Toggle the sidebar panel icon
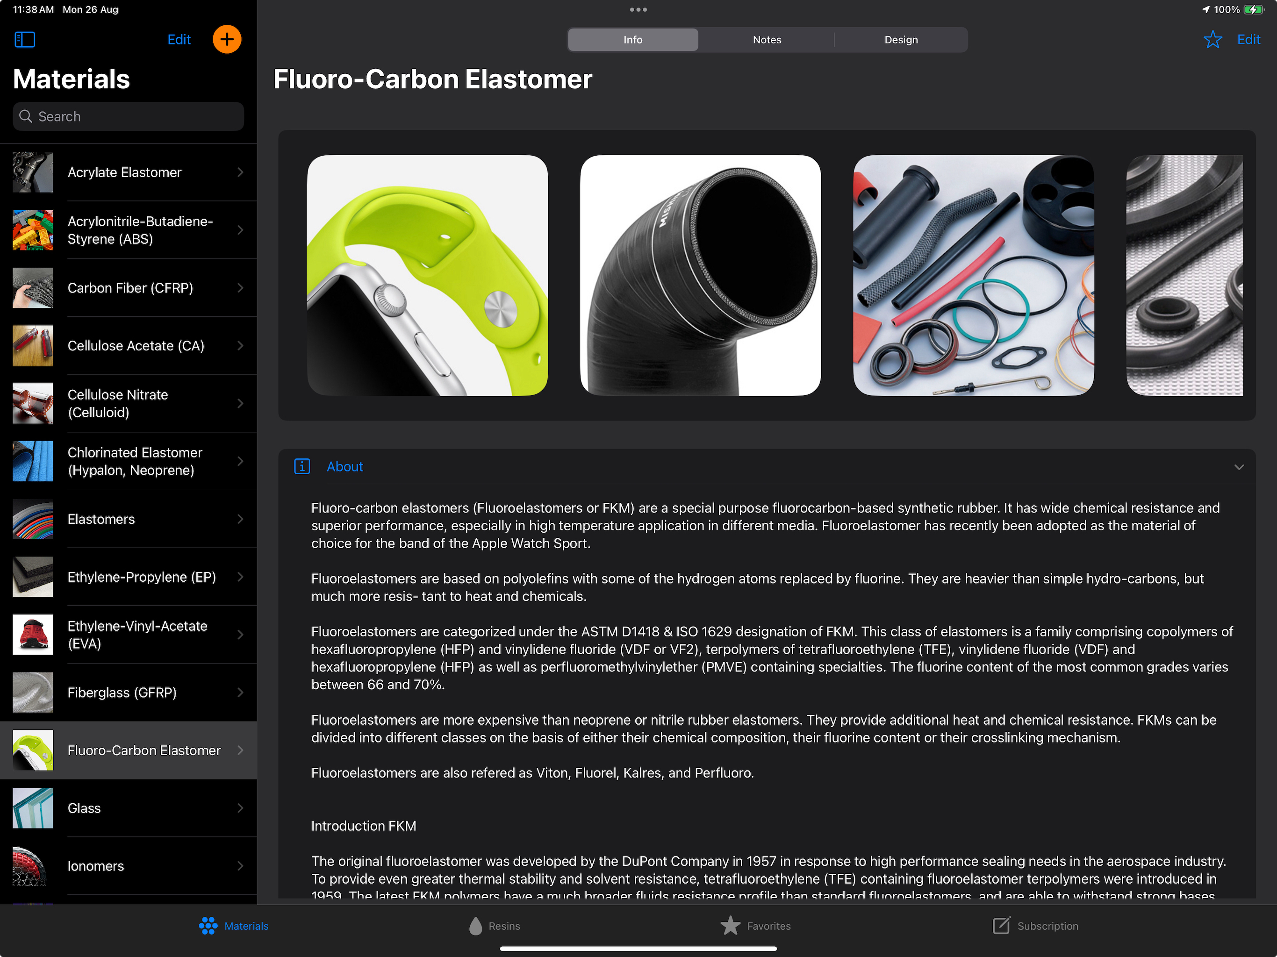 [x=24, y=39]
